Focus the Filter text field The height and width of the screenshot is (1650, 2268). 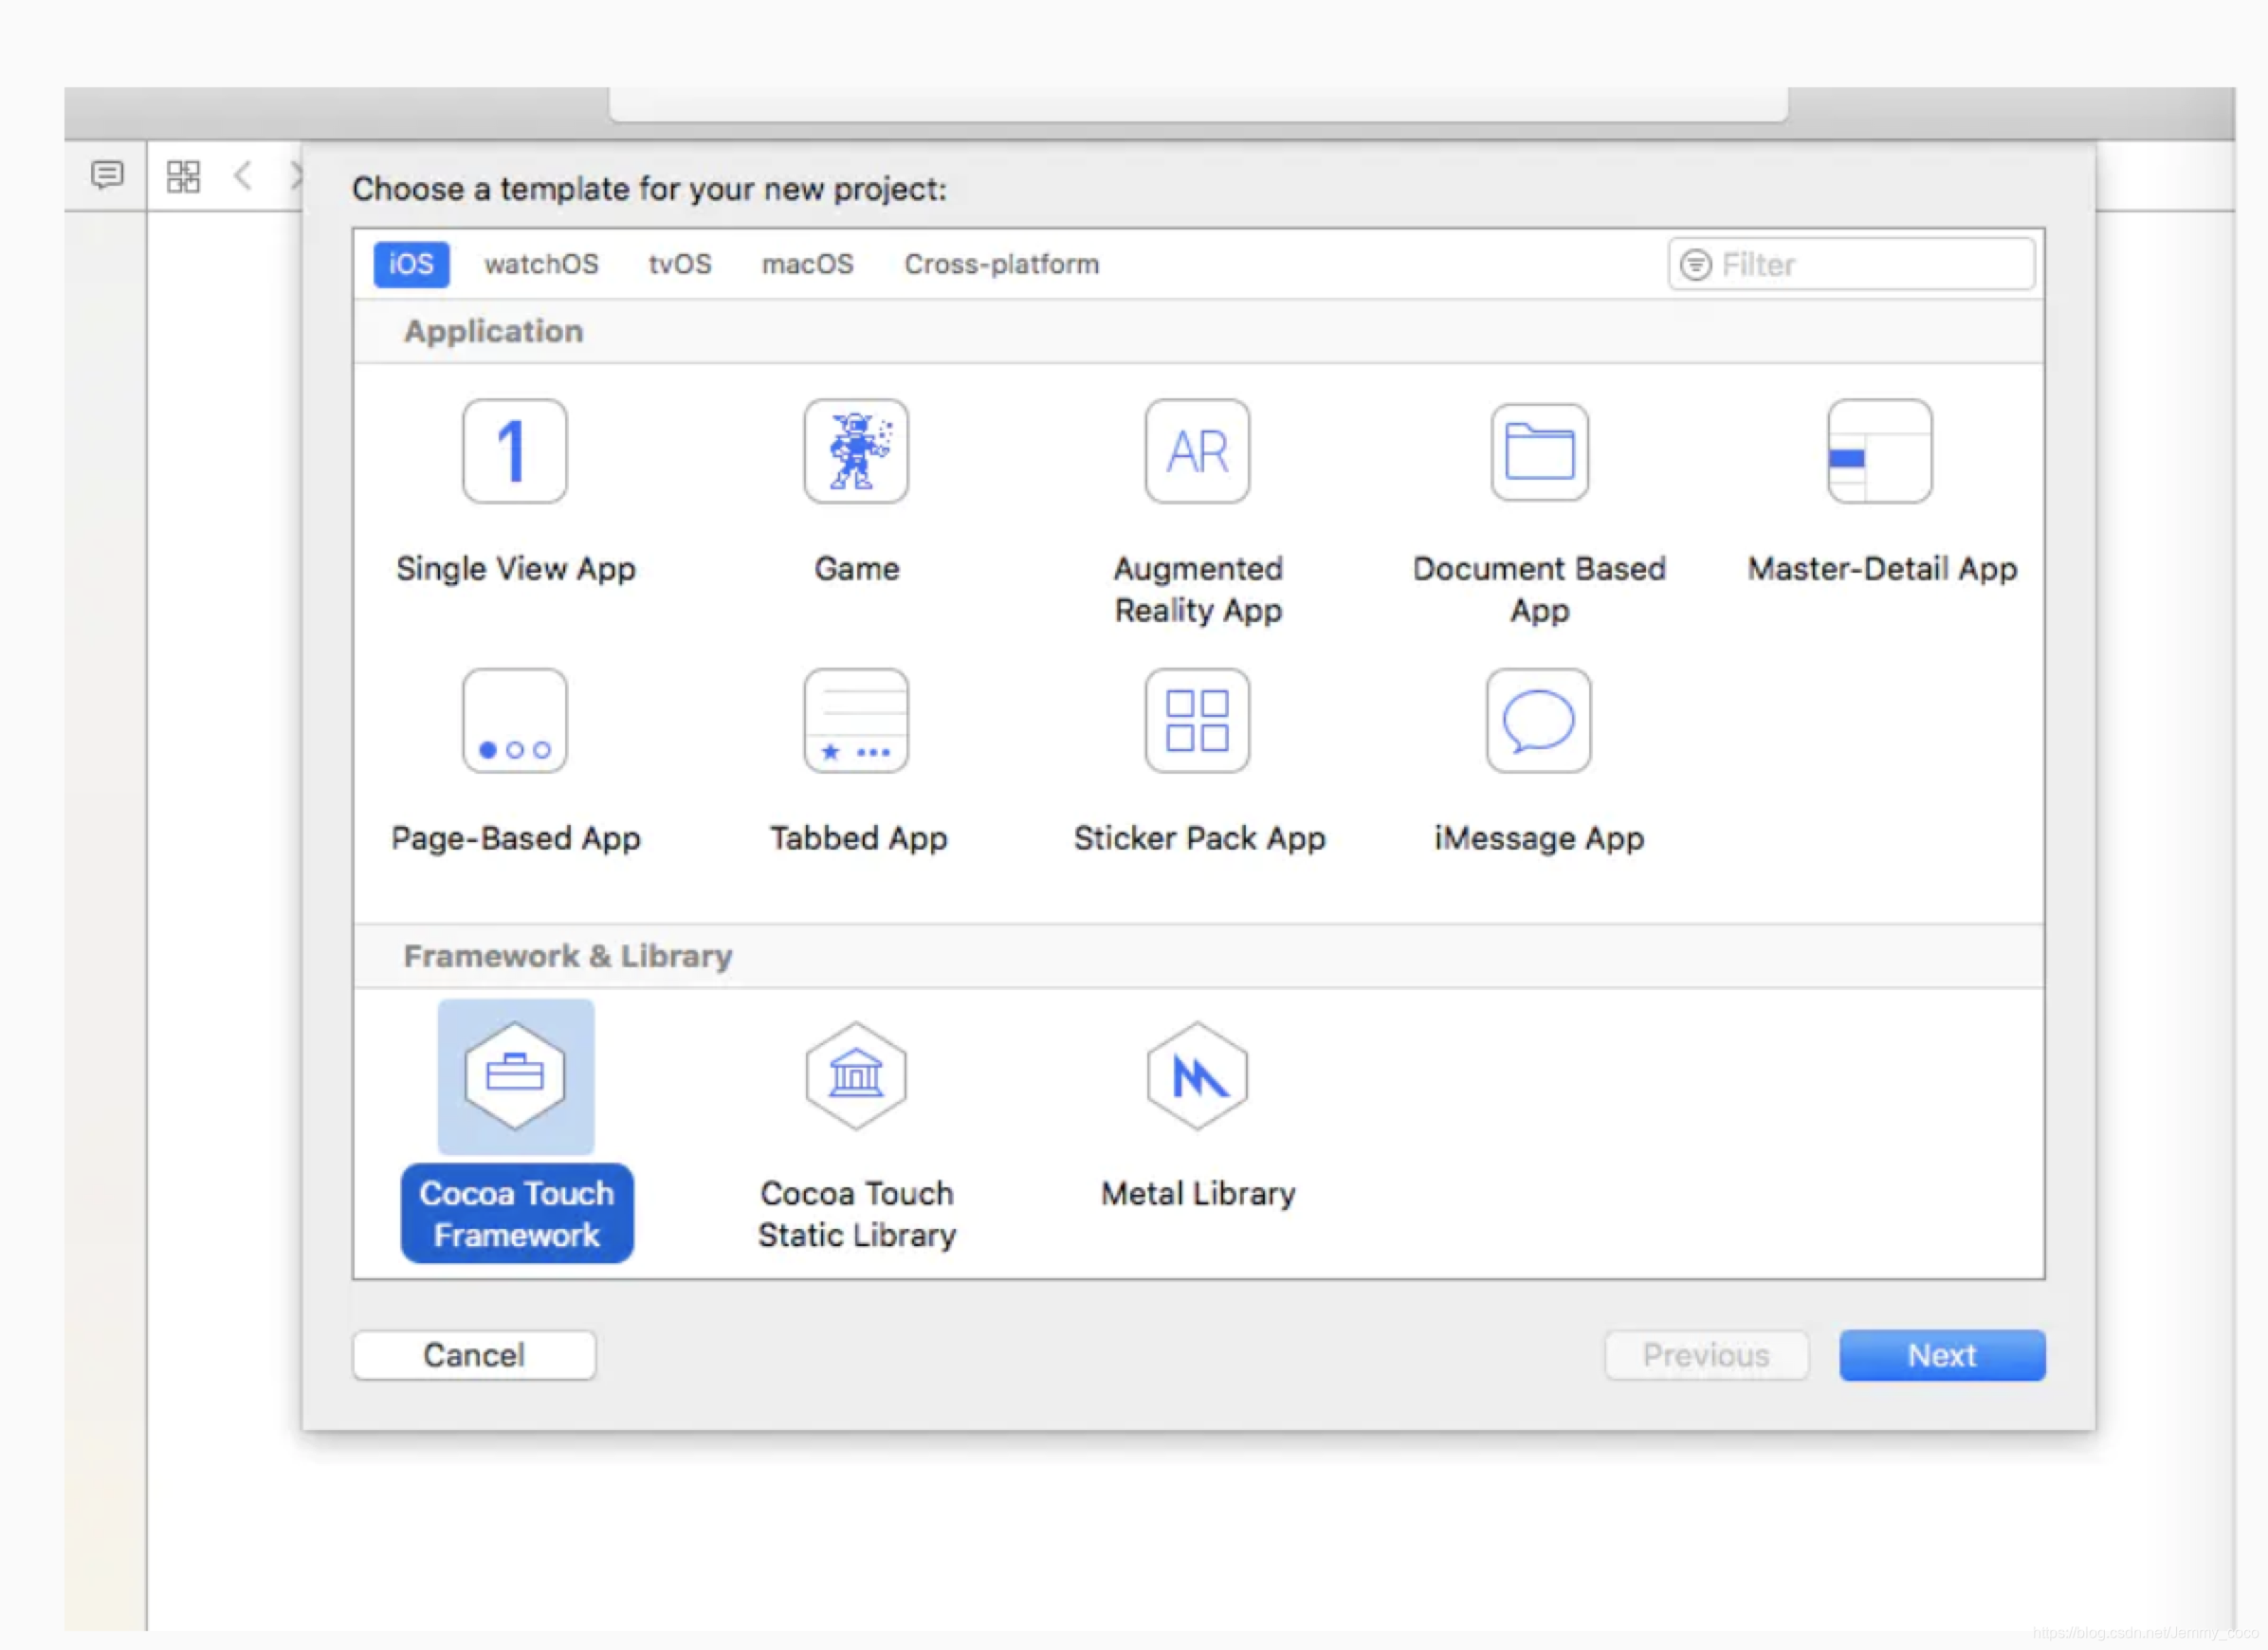(1851, 265)
